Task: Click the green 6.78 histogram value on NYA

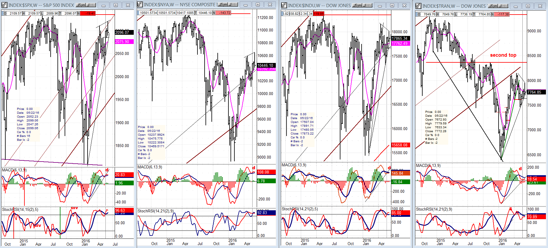Action: coord(267,181)
